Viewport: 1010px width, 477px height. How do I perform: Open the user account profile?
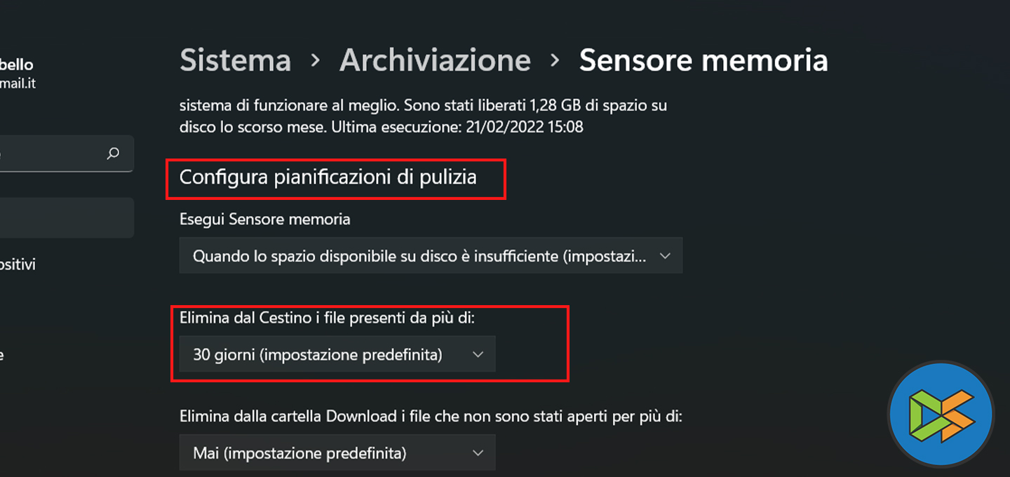[x=18, y=74]
